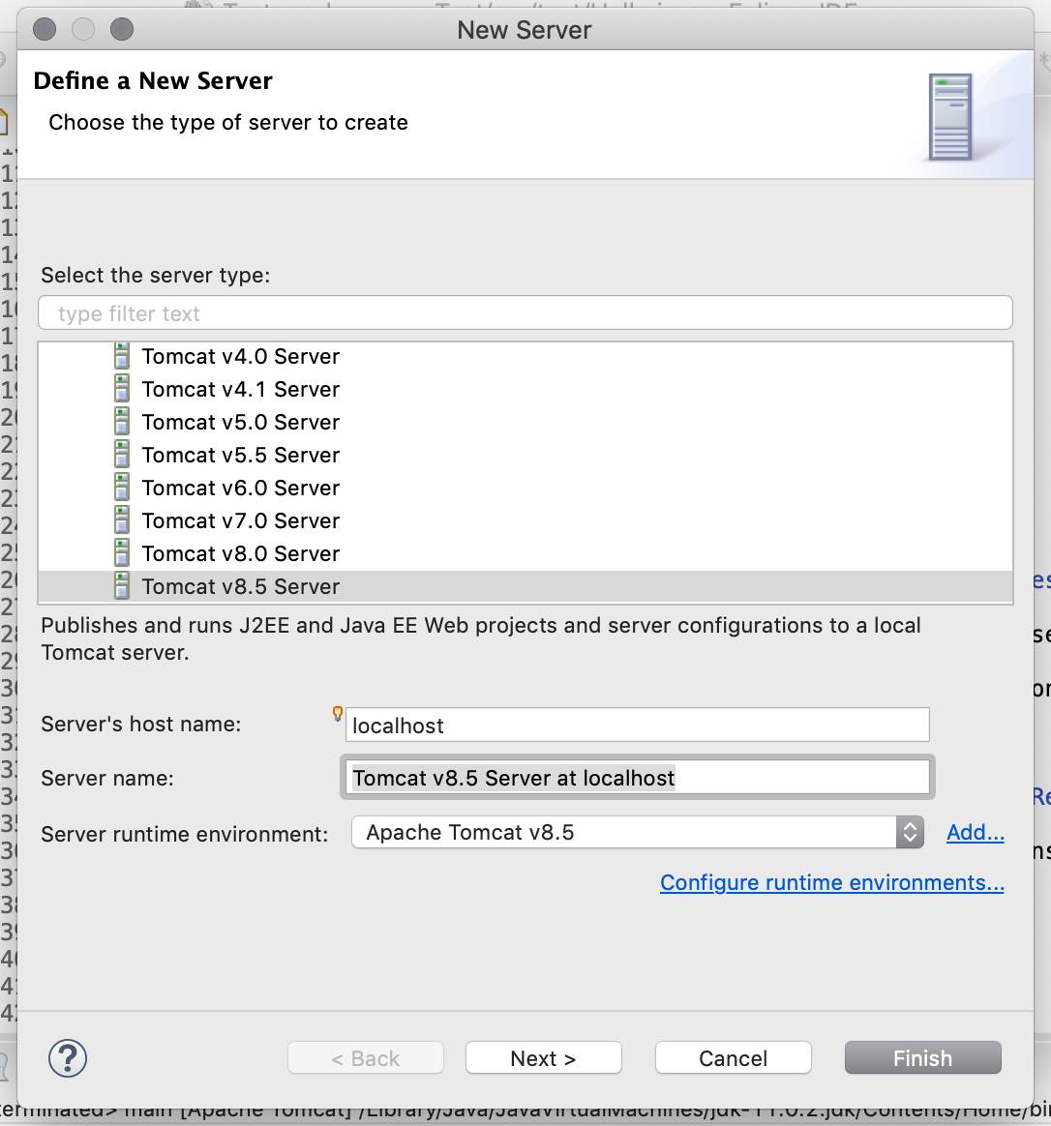Focus the type filter text field
Screen dimensions: 1051x1126
pyautogui.click(x=525, y=313)
